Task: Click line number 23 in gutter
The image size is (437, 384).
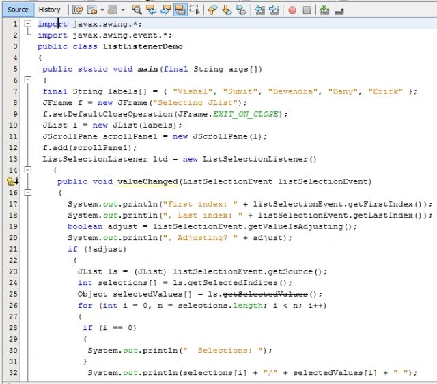Action: pyautogui.click(x=13, y=271)
